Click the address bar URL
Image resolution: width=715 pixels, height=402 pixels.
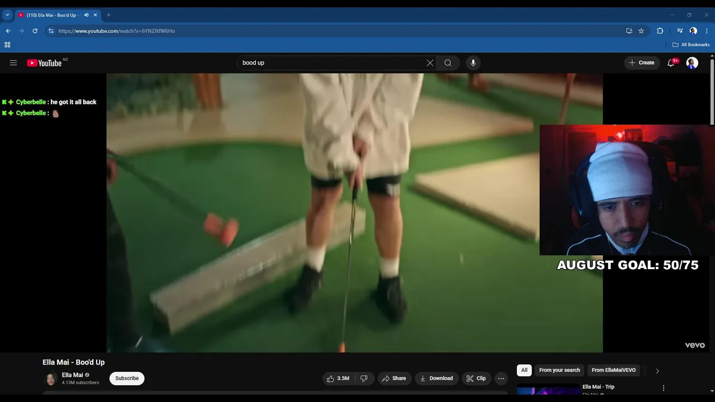116,31
